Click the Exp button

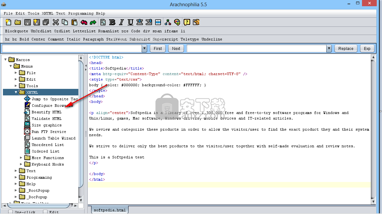point(367,49)
